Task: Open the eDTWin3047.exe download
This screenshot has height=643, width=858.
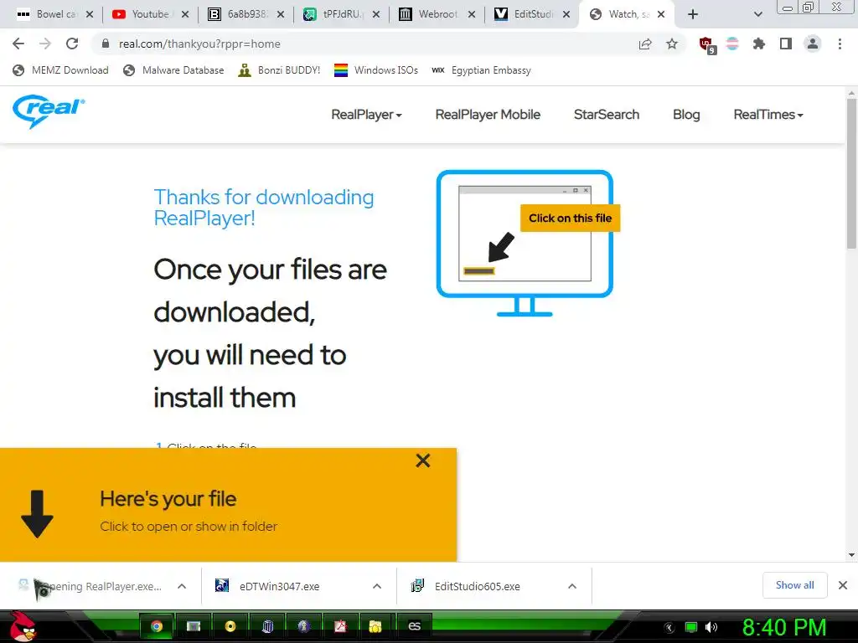Action: coord(268,586)
